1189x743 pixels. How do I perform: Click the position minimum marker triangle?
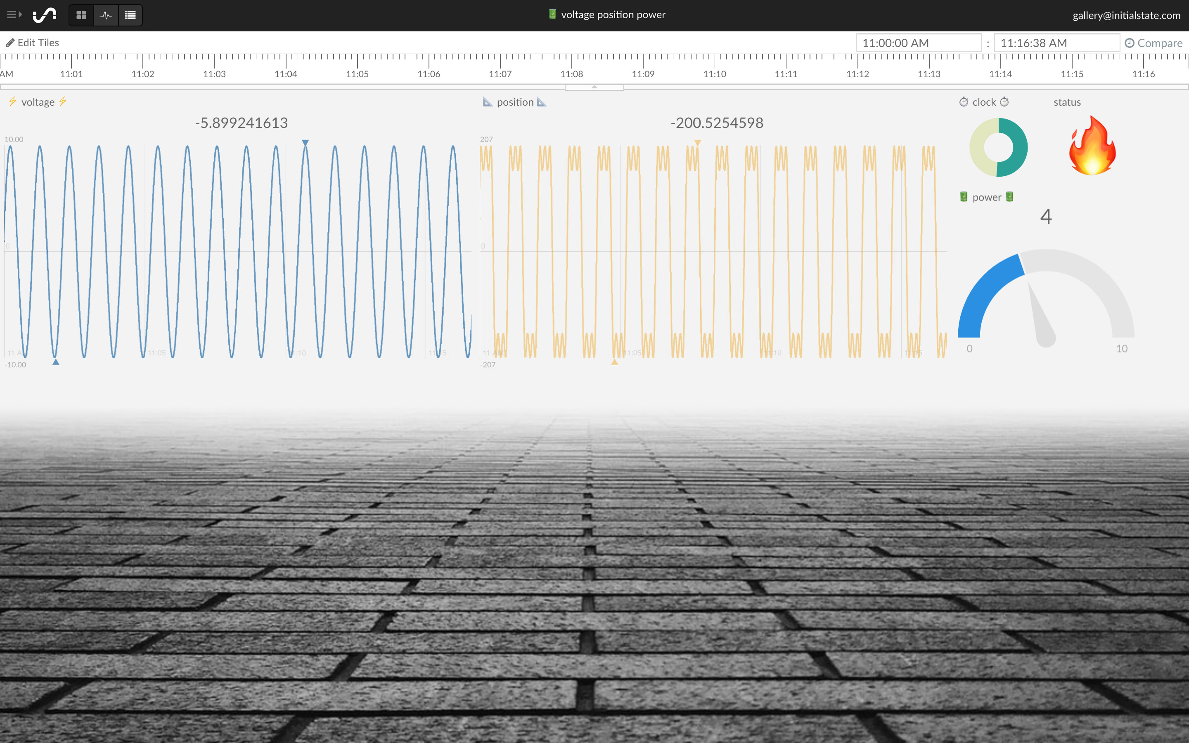(x=614, y=362)
